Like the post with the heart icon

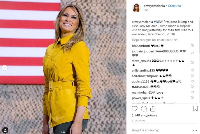click(135, 108)
